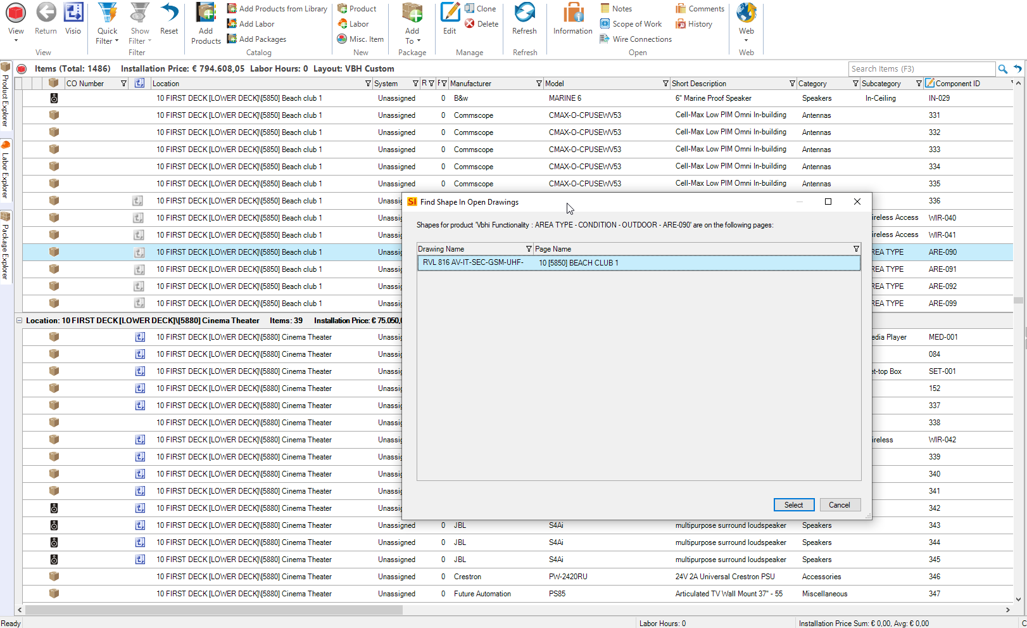This screenshot has width=1027, height=628.
Task: Click Add Packages in Catalog group
Action: 256,39
